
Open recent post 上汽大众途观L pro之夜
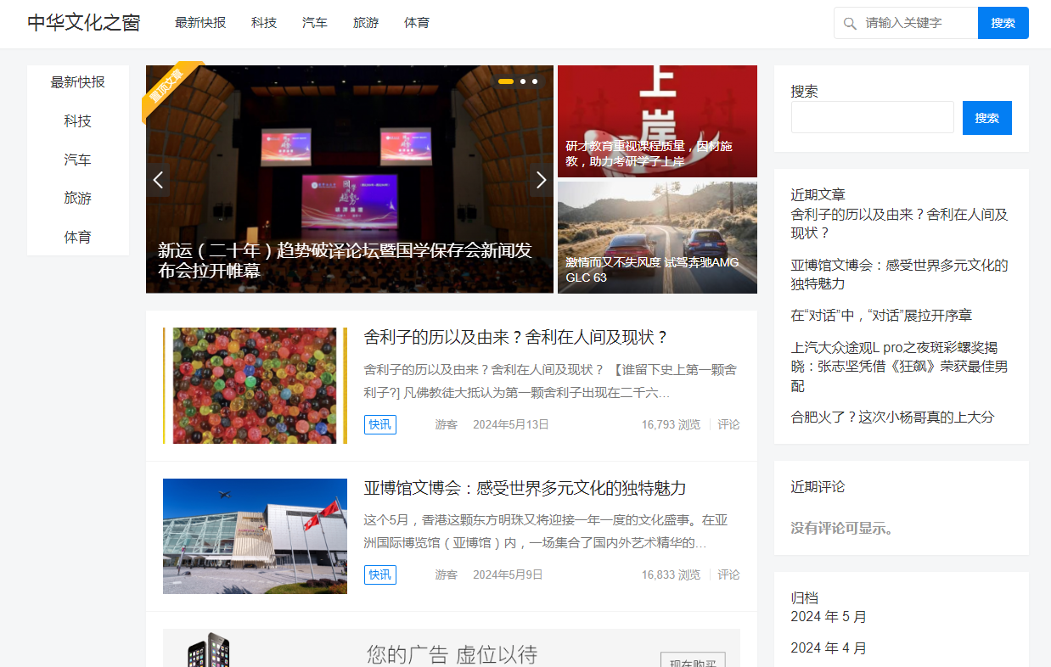(900, 367)
